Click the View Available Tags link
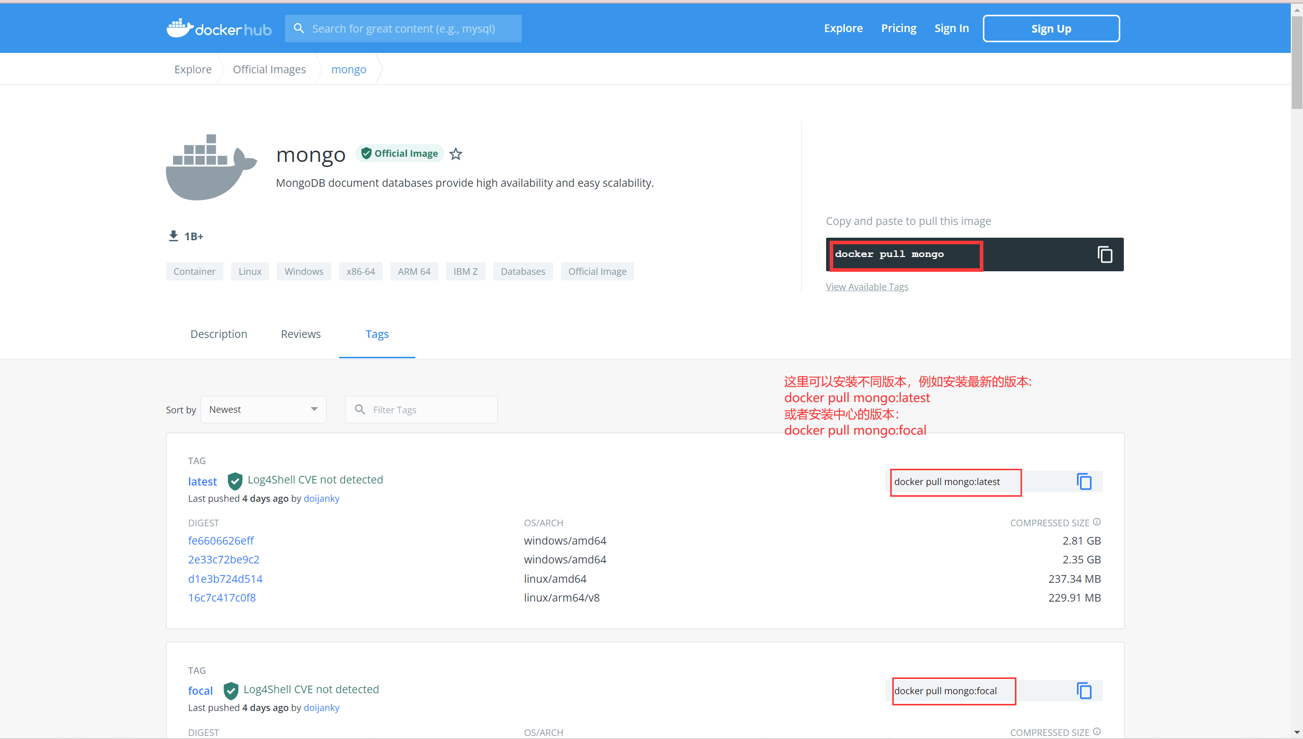 867,287
